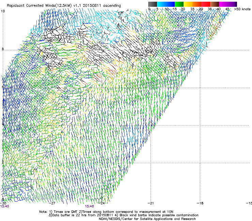The height and width of the screenshot is (221, 252).
Task: Click the yellow 20-25 knots legend segment
Action: [x=188, y=4]
